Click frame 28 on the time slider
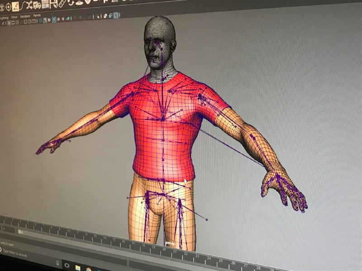 point(258,267)
